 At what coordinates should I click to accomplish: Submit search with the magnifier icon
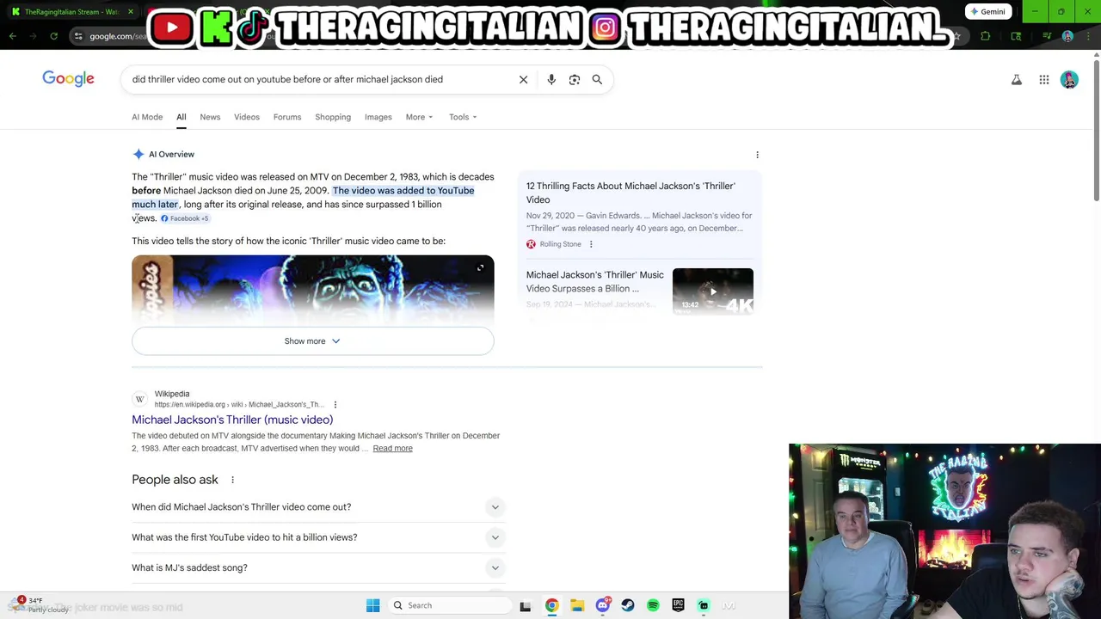597,79
